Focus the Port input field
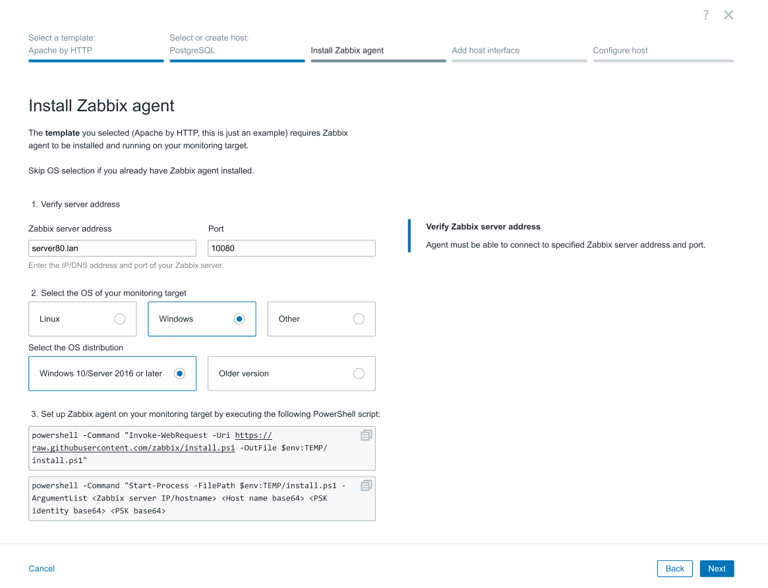Screen dimensions: 768x588 (x=291, y=248)
